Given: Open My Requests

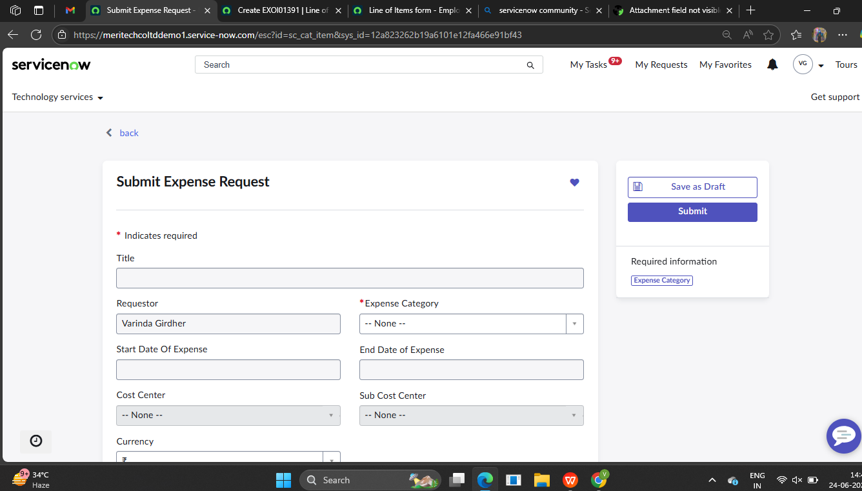Looking at the screenshot, I should [661, 65].
